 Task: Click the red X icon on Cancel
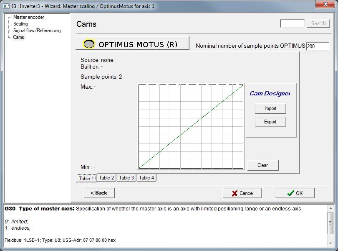pyautogui.click(x=235, y=193)
